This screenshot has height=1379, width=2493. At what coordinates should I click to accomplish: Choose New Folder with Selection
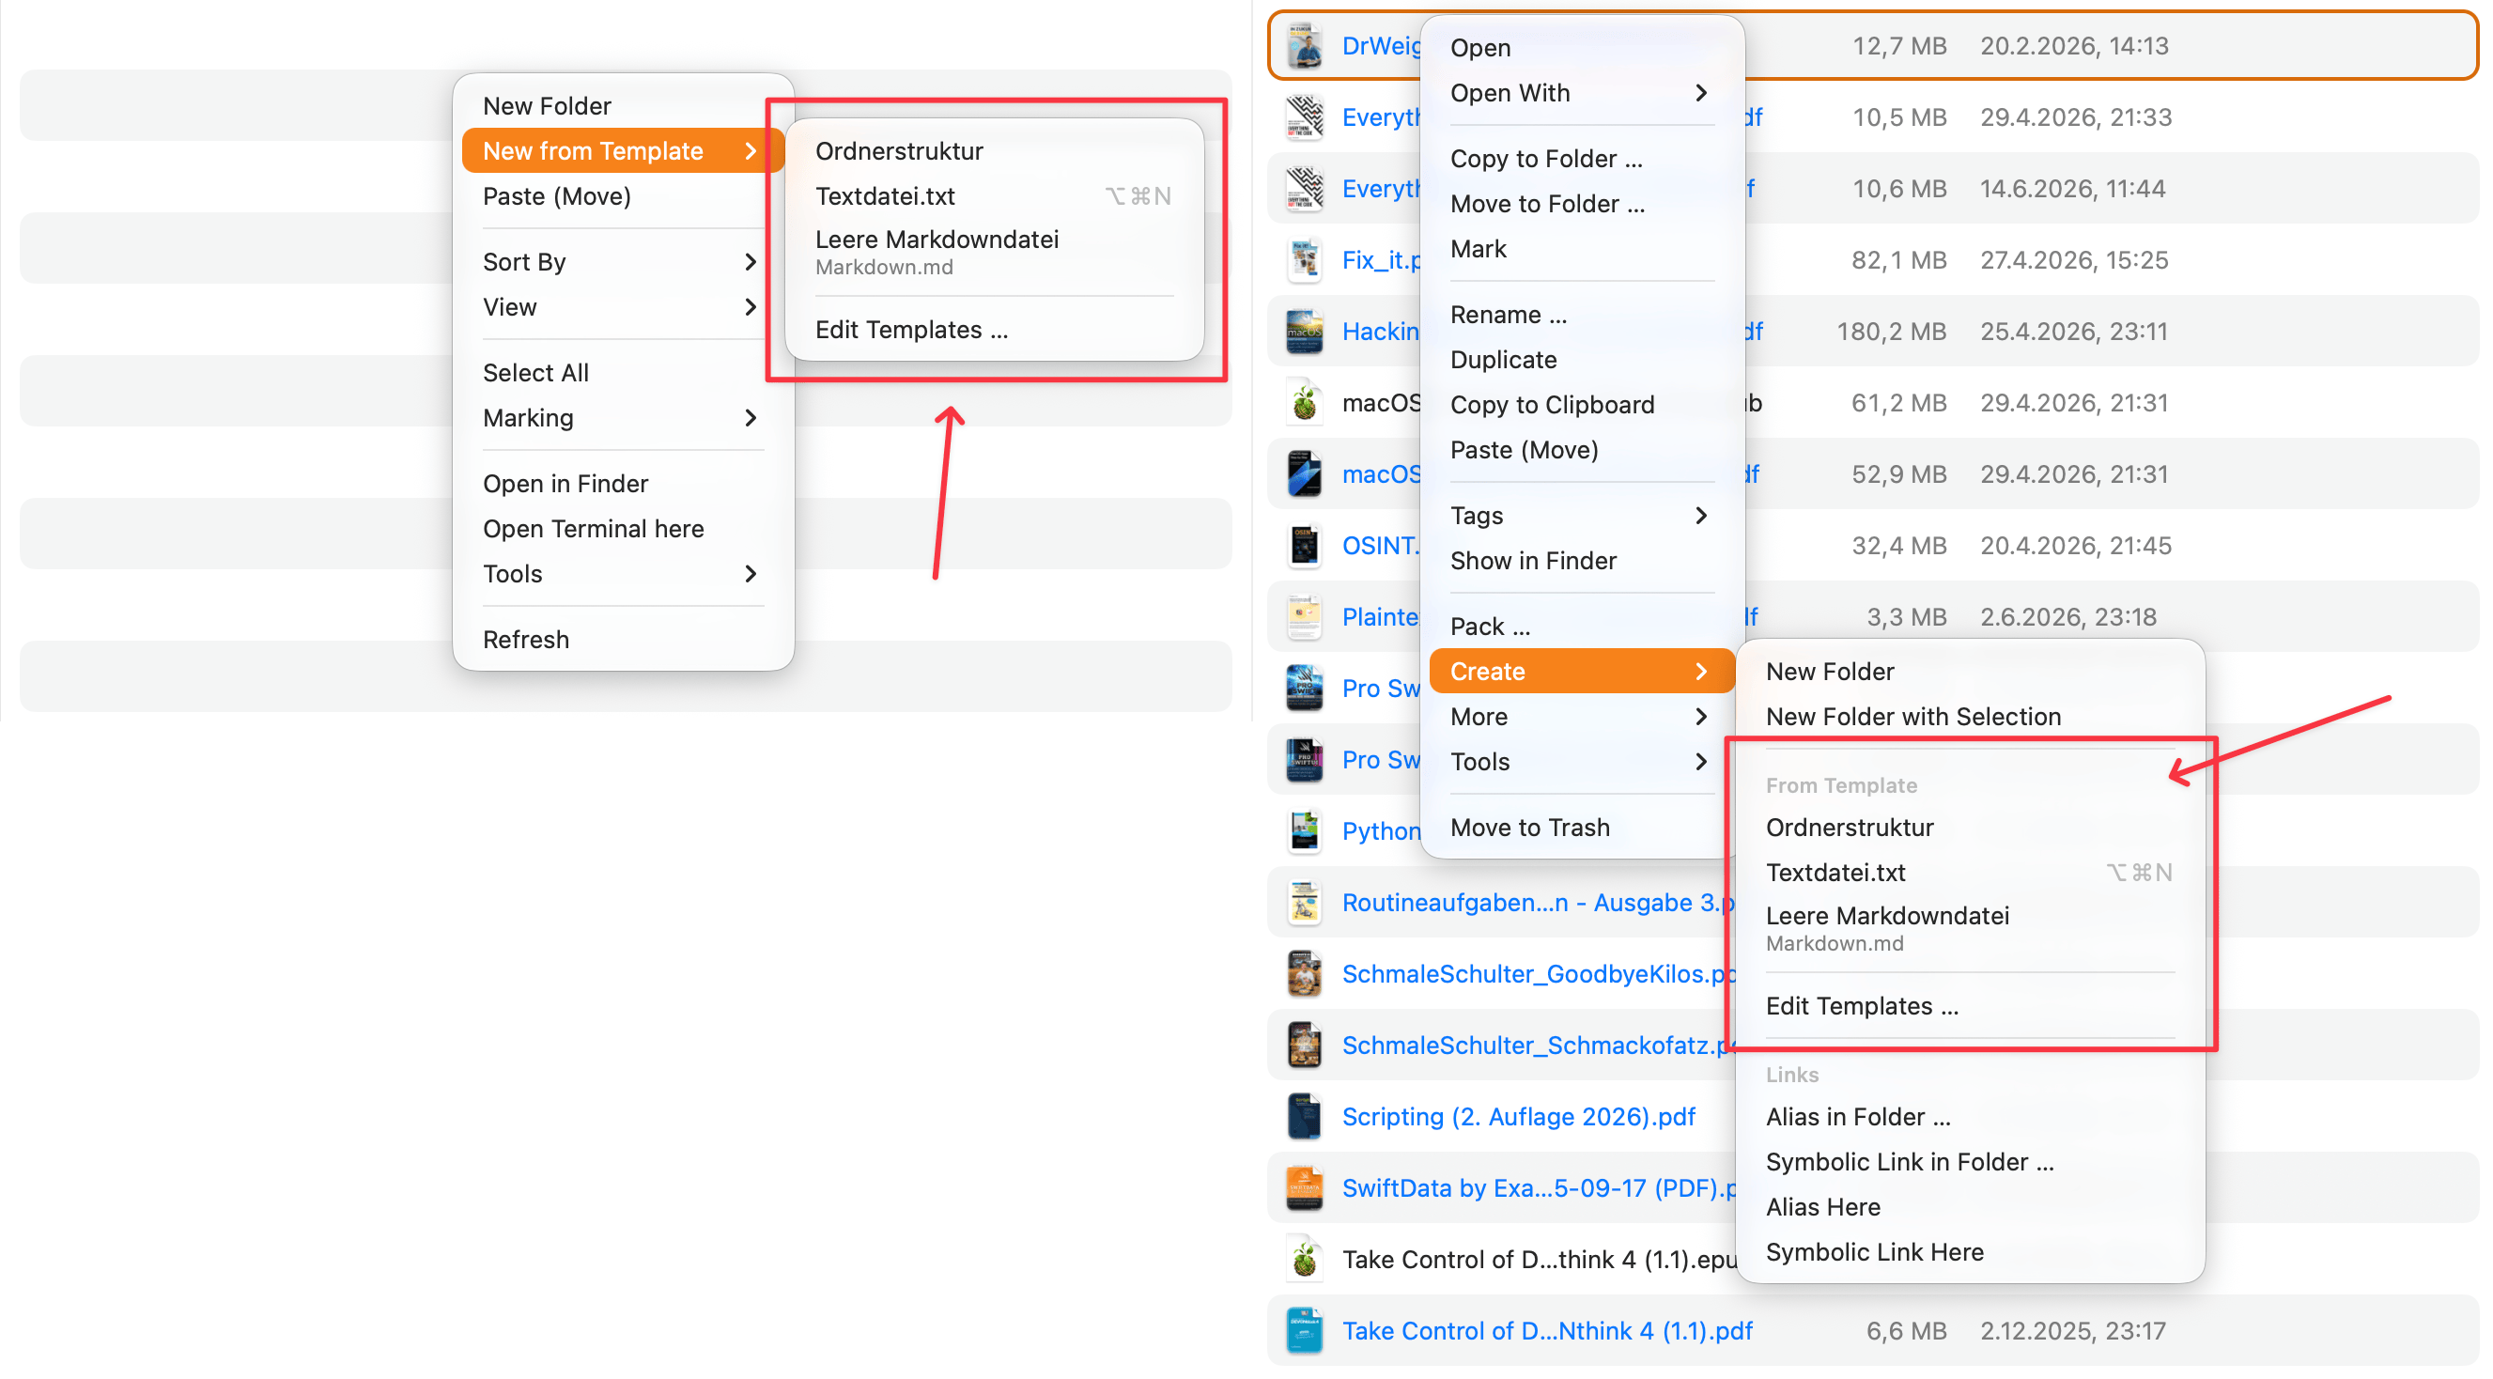(1971, 716)
